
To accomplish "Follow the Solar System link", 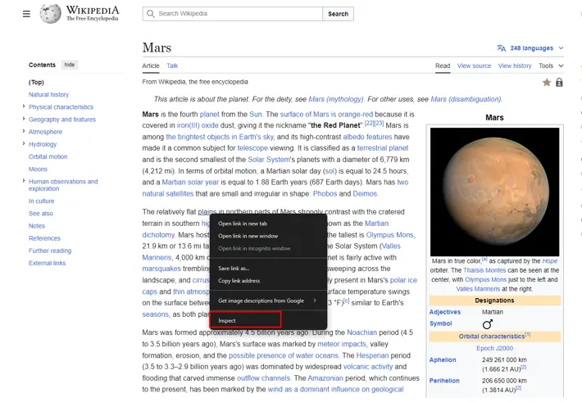I will point(269,160).
